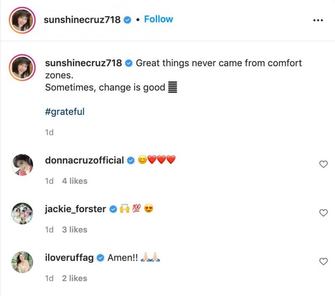View the 4 likes on donnacruzofficial's comment
Screen dimensions: 335x296
[75, 181]
